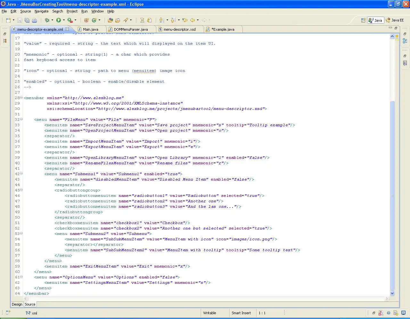Open the File menu
Viewport: 410px width, 319px height.
pos(4,11)
